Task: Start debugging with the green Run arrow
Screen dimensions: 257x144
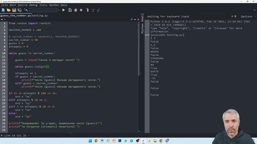Action: click(x=63, y=10)
